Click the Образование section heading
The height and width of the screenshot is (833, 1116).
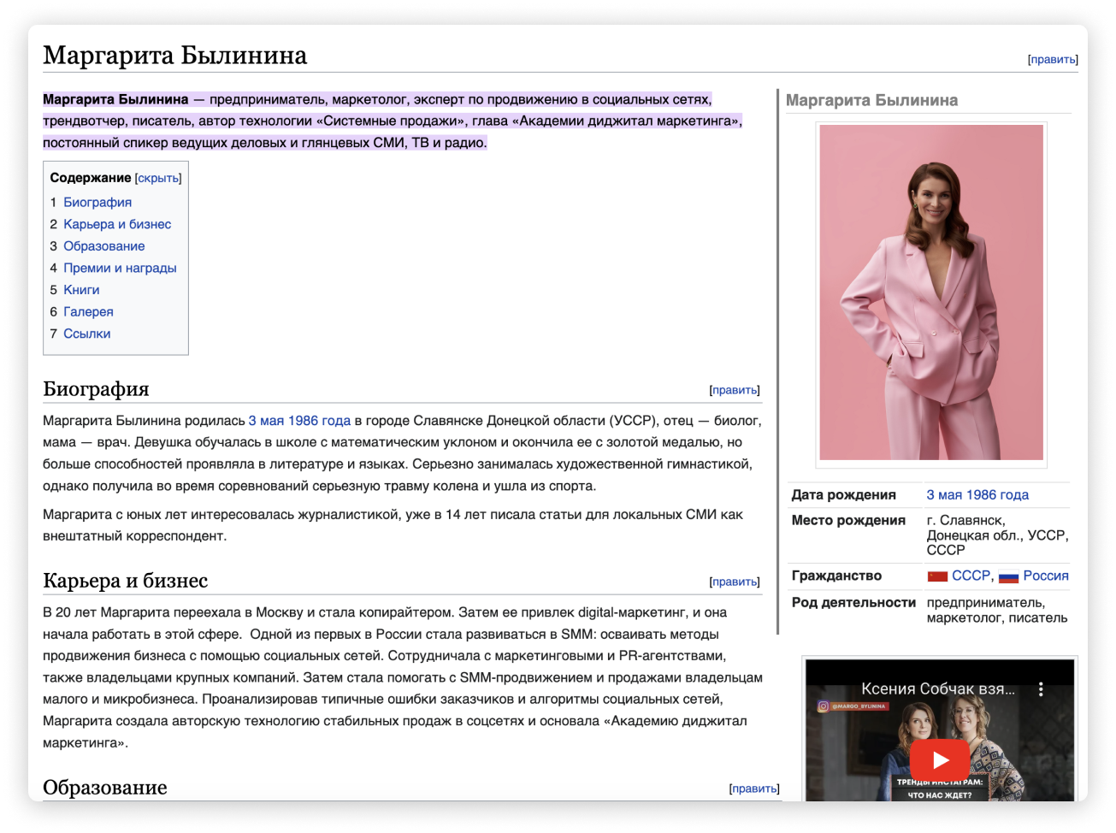[x=105, y=788]
